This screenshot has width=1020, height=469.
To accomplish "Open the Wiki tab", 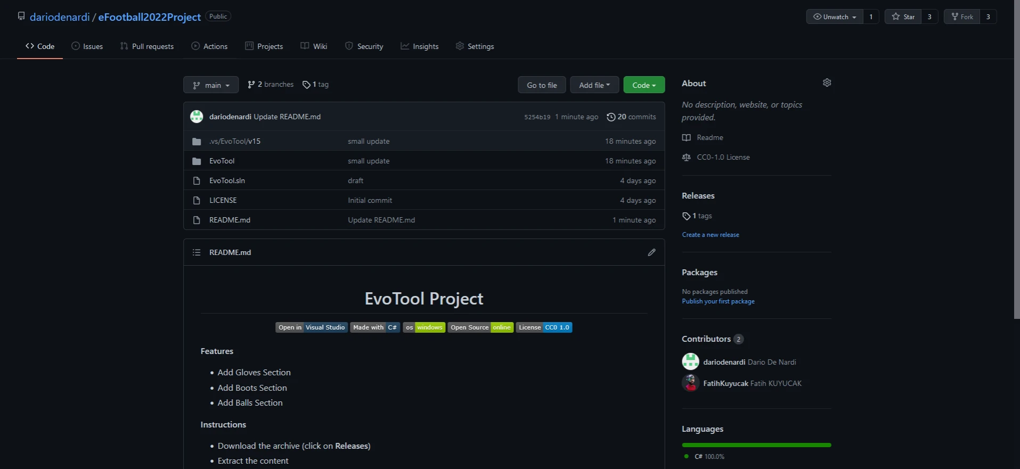I will pyautogui.click(x=314, y=46).
